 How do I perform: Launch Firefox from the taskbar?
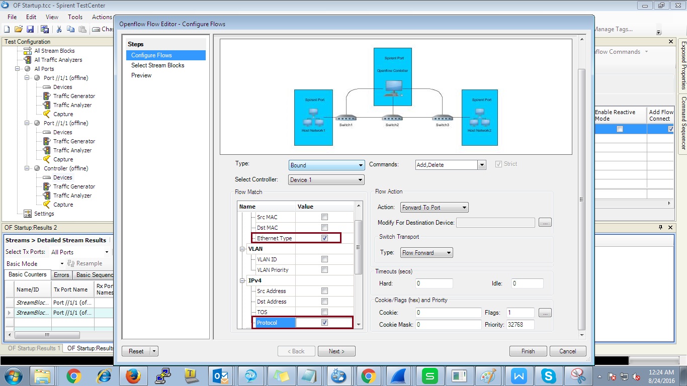pos(133,376)
